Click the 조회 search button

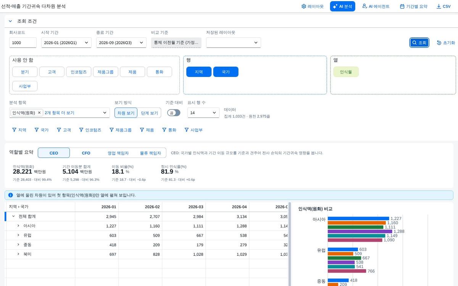coord(419,43)
